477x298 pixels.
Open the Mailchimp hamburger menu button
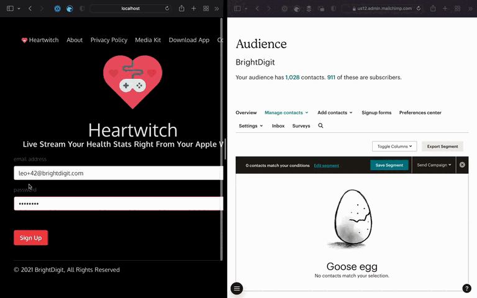[x=237, y=289]
